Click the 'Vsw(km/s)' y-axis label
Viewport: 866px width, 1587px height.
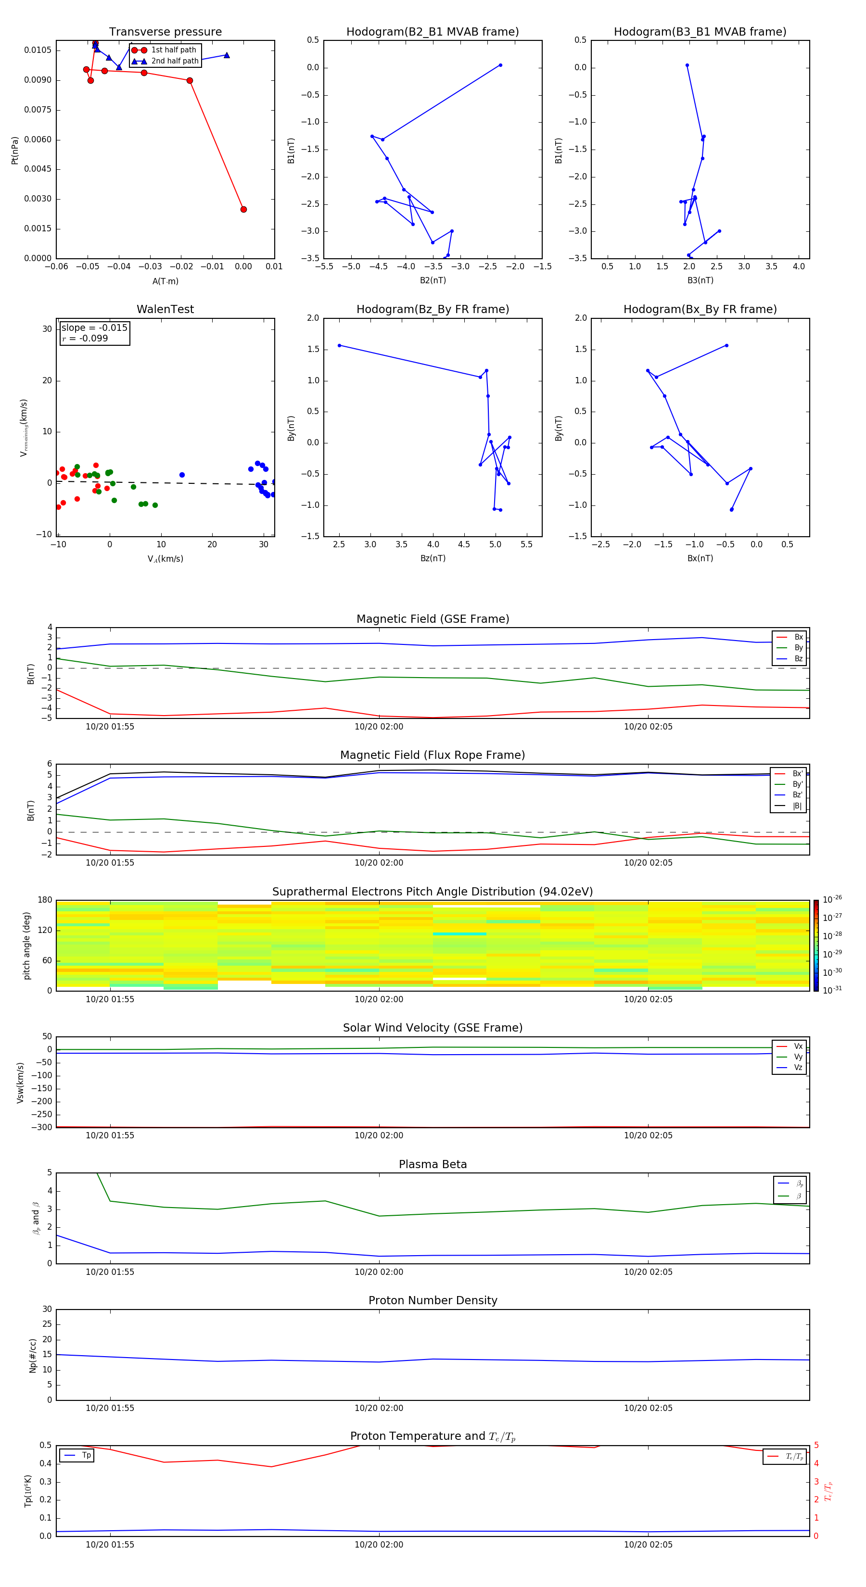pyautogui.click(x=20, y=1083)
